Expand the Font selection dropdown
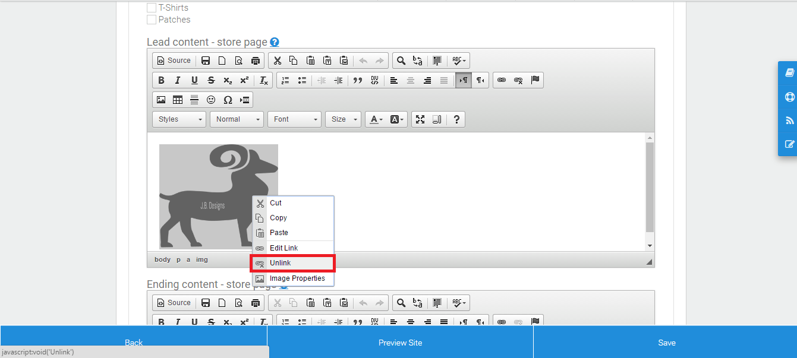This screenshot has width=797, height=358. (294, 119)
